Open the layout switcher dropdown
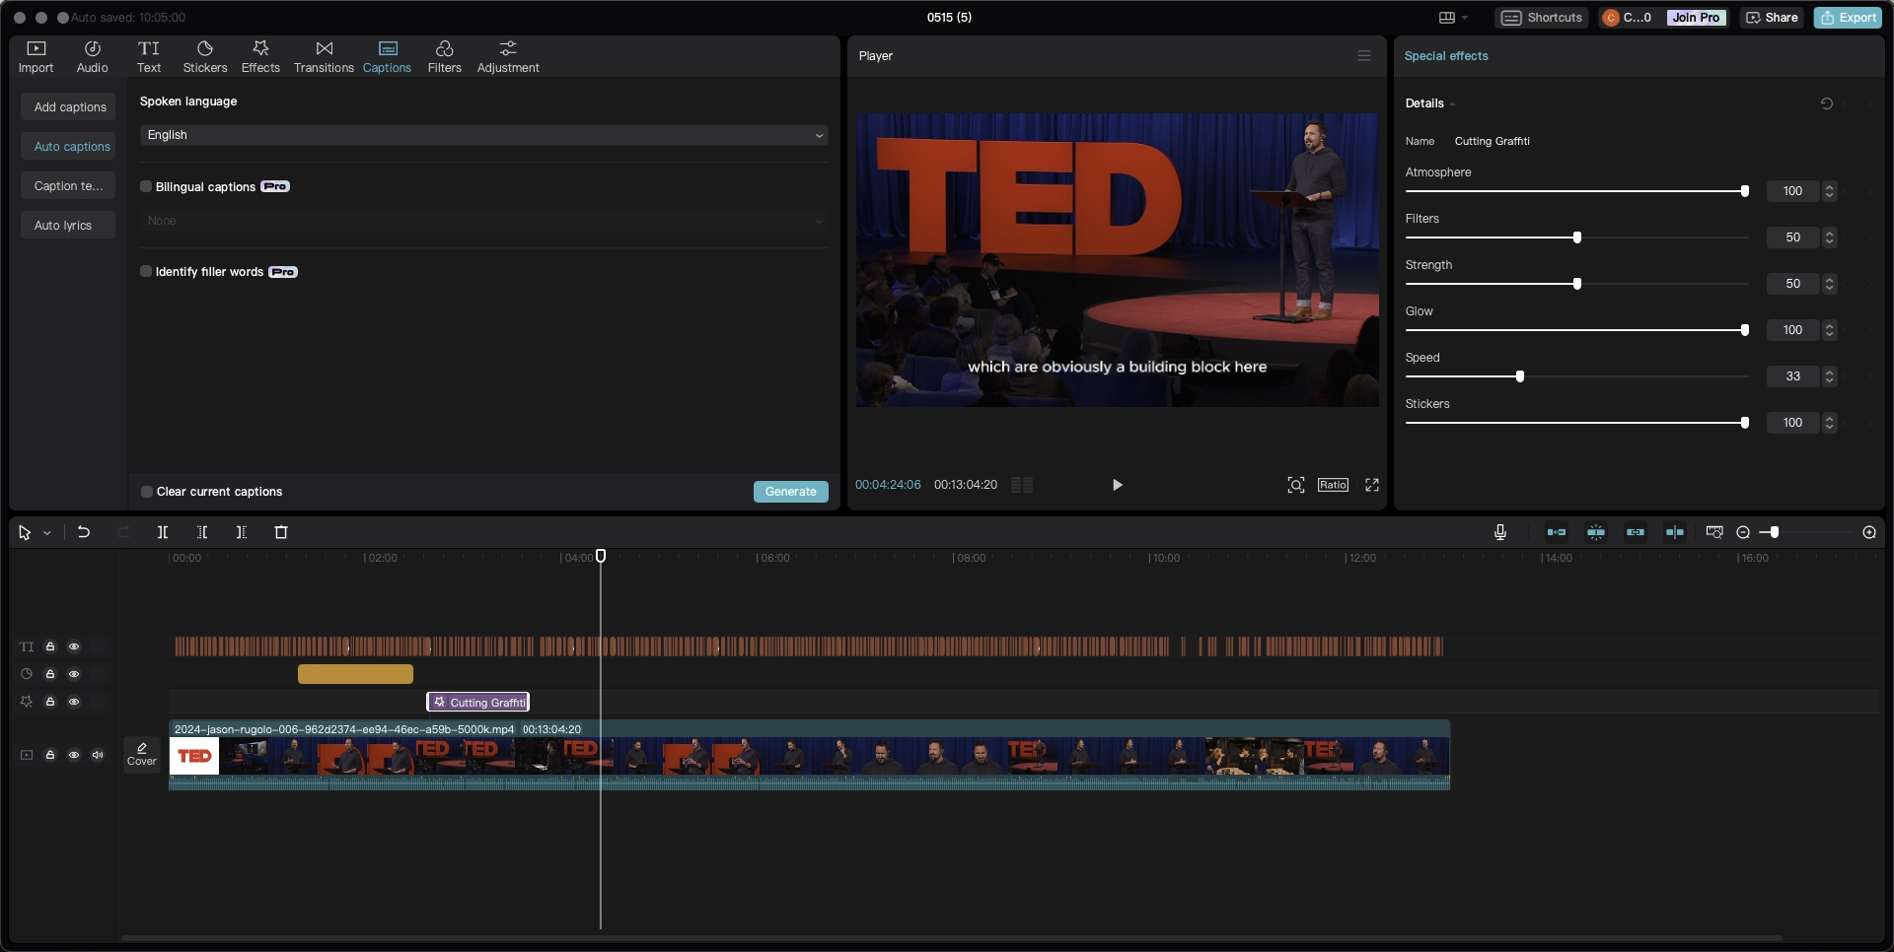Screen dimensions: 1894x952 click(1453, 18)
